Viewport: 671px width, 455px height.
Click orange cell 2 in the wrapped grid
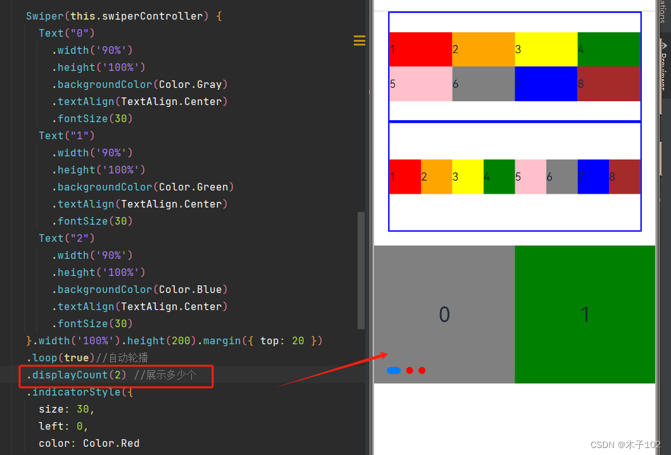pyautogui.click(x=483, y=49)
